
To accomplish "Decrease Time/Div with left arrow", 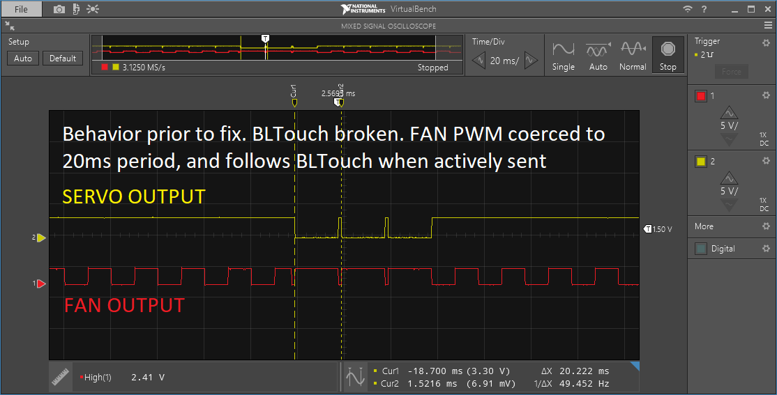I will (x=478, y=61).
